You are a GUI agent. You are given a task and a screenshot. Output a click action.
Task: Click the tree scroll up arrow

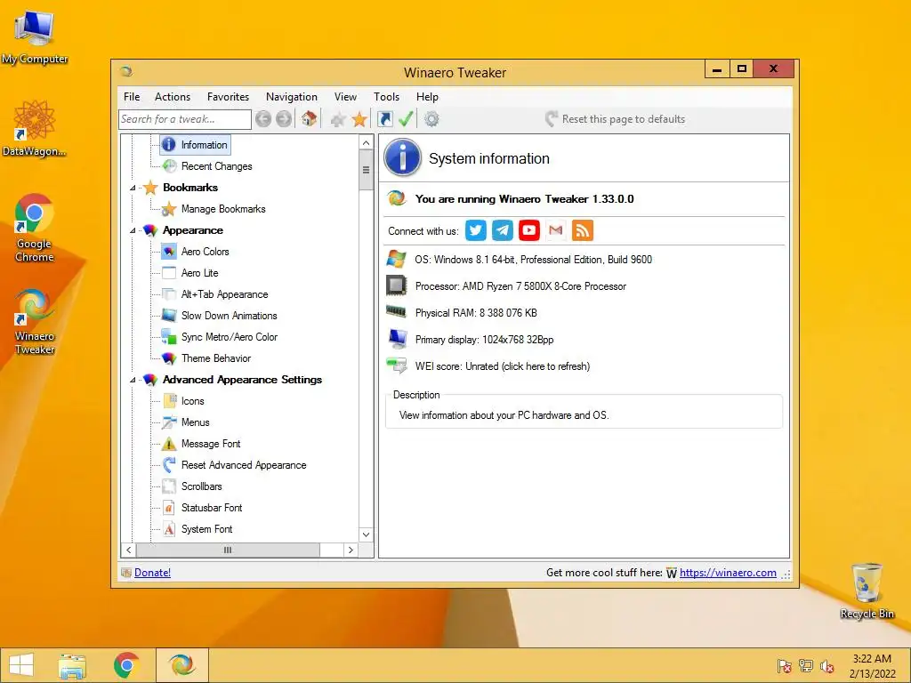[x=366, y=142]
